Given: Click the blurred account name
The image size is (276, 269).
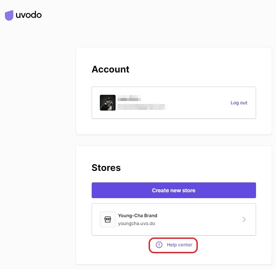Looking at the screenshot, I should 129,99.
